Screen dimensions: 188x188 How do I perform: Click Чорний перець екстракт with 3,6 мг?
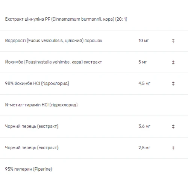[32, 126]
